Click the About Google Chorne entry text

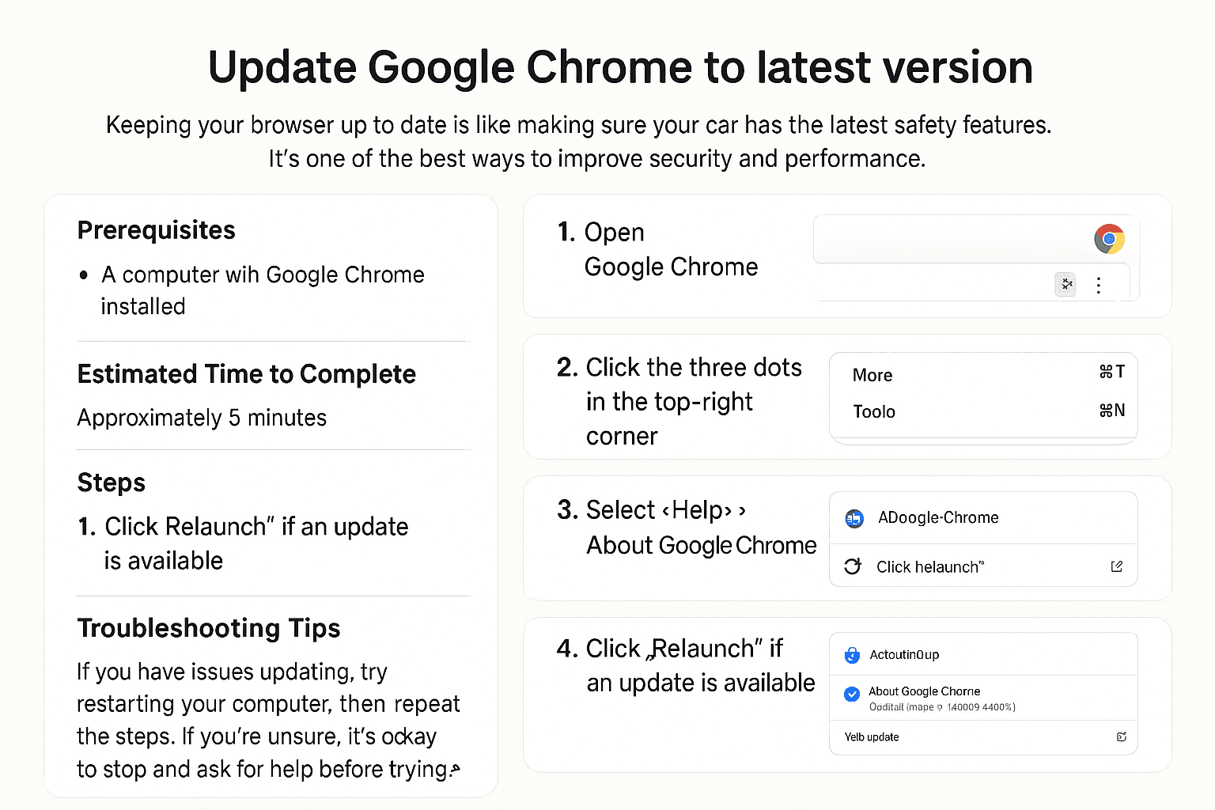pos(924,691)
